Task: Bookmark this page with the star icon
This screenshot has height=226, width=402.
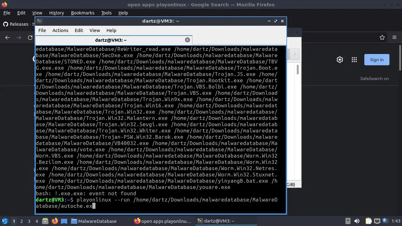Action: coord(382,38)
